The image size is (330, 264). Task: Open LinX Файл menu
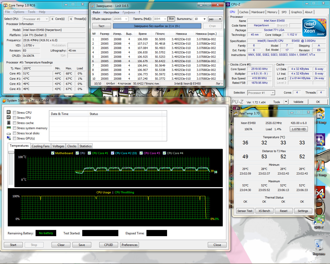(x=96, y=12)
